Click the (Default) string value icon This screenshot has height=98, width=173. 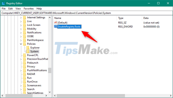(x=56, y=22)
